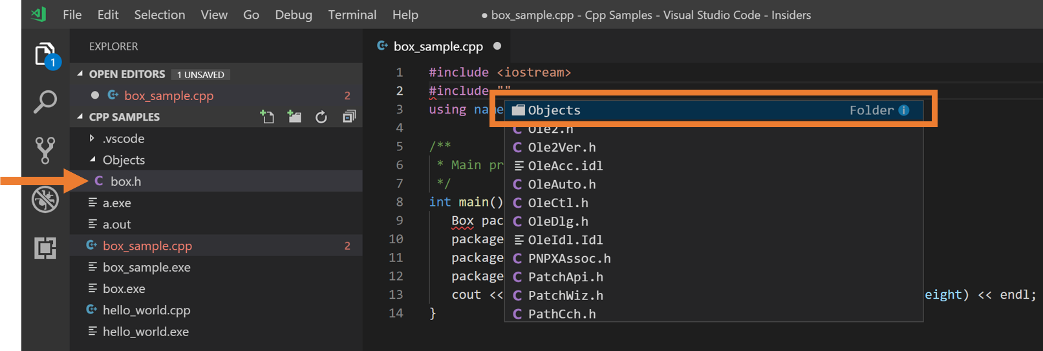Image resolution: width=1043 pixels, height=351 pixels.
Task: Collapse all folders in explorer
Action: (349, 117)
